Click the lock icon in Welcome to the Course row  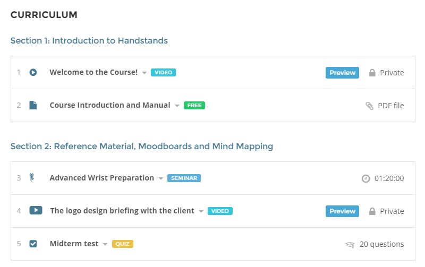click(x=372, y=73)
